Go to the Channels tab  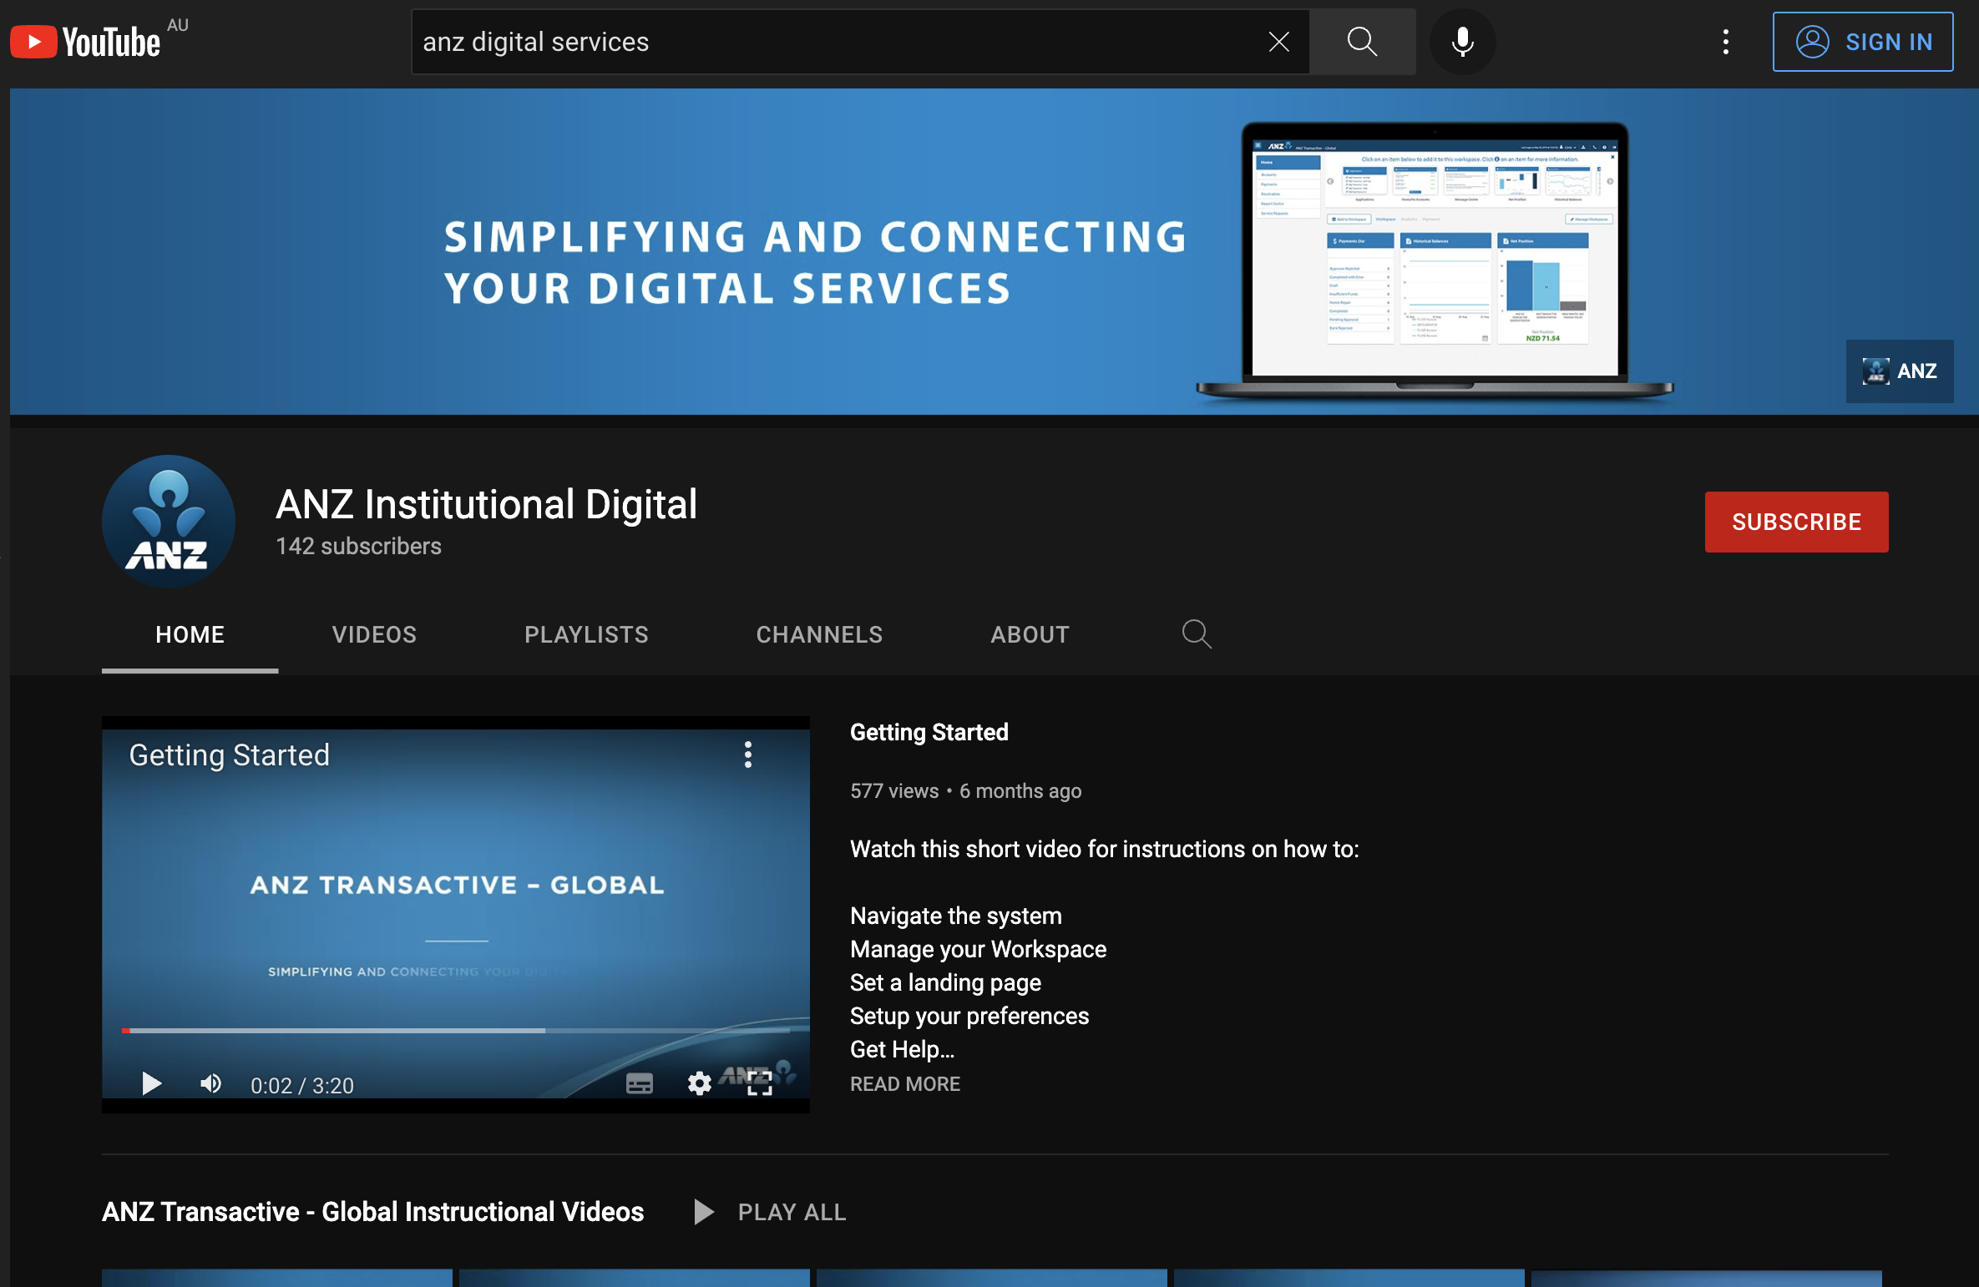tap(819, 635)
